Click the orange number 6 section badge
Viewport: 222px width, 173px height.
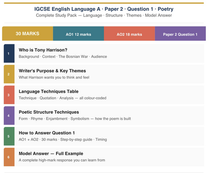9,157
